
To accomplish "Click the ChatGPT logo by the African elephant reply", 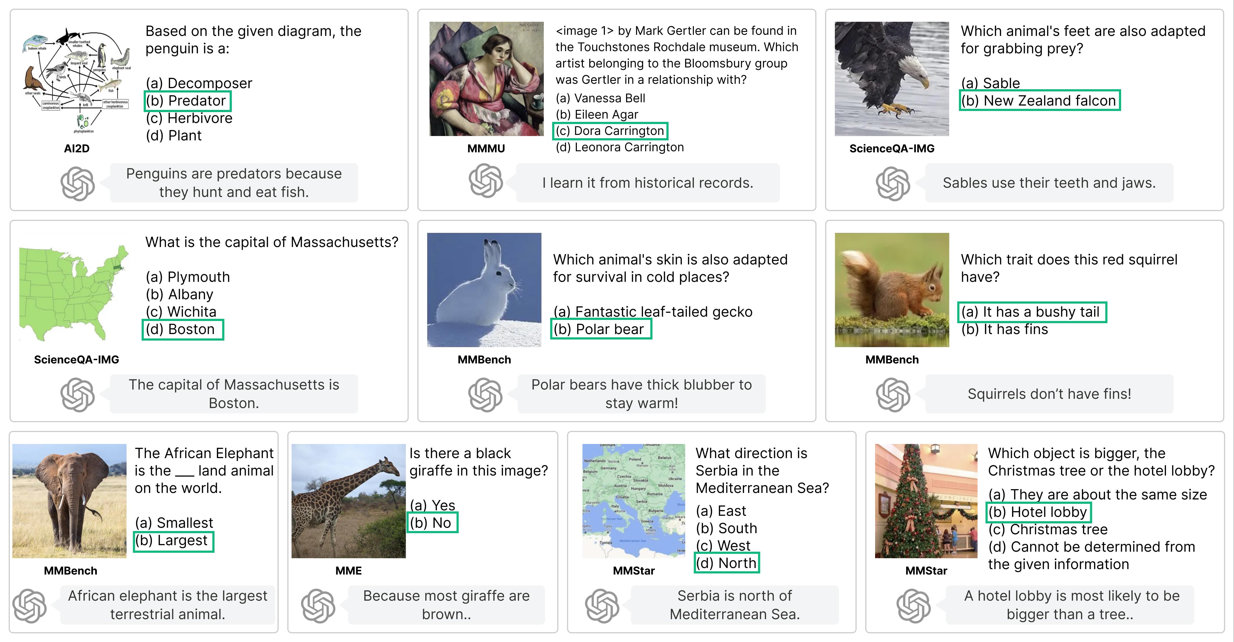I will [30, 606].
